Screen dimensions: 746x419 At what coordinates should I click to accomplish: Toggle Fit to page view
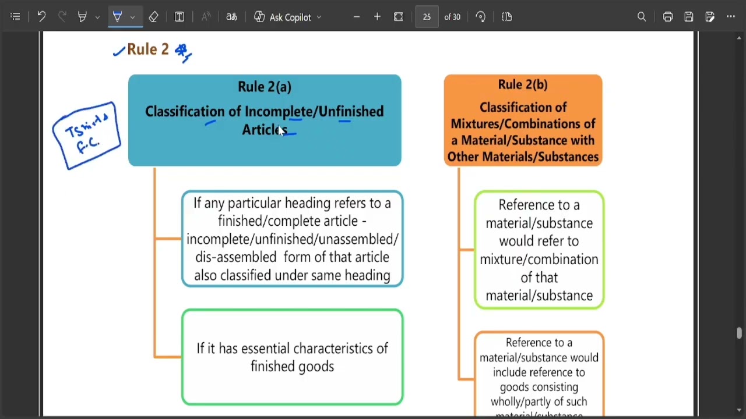click(399, 17)
